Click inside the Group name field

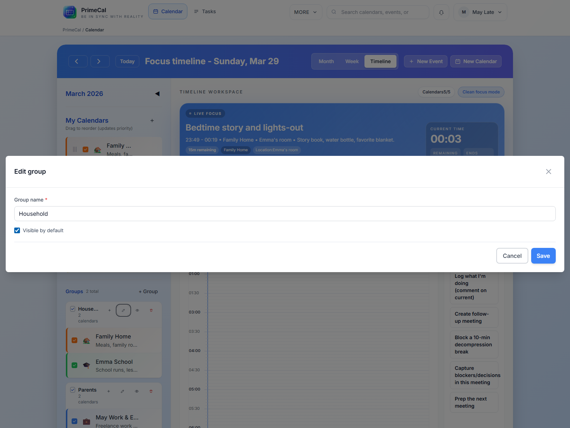[x=285, y=214]
